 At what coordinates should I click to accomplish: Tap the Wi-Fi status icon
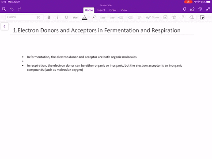click(x=195, y=2)
